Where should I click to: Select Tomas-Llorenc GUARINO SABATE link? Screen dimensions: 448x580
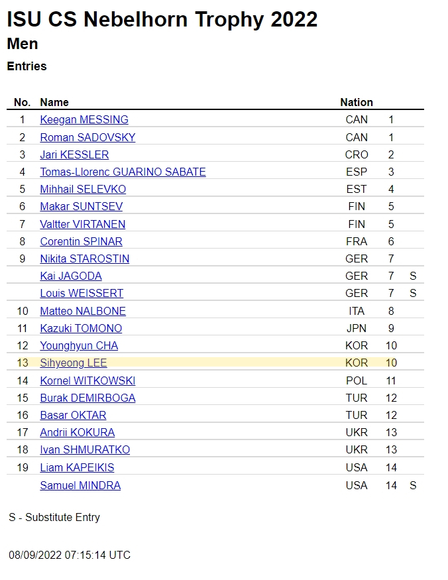click(123, 172)
